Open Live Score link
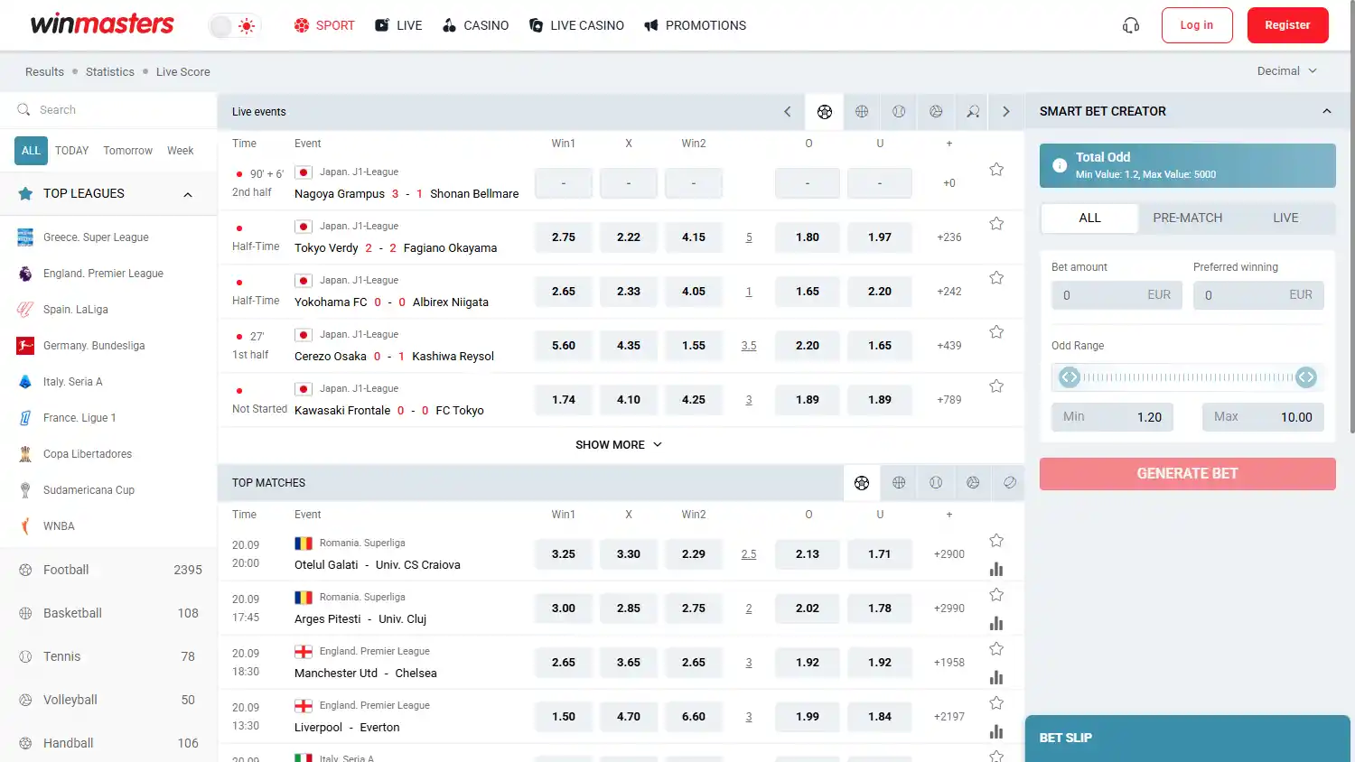 pos(183,72)
